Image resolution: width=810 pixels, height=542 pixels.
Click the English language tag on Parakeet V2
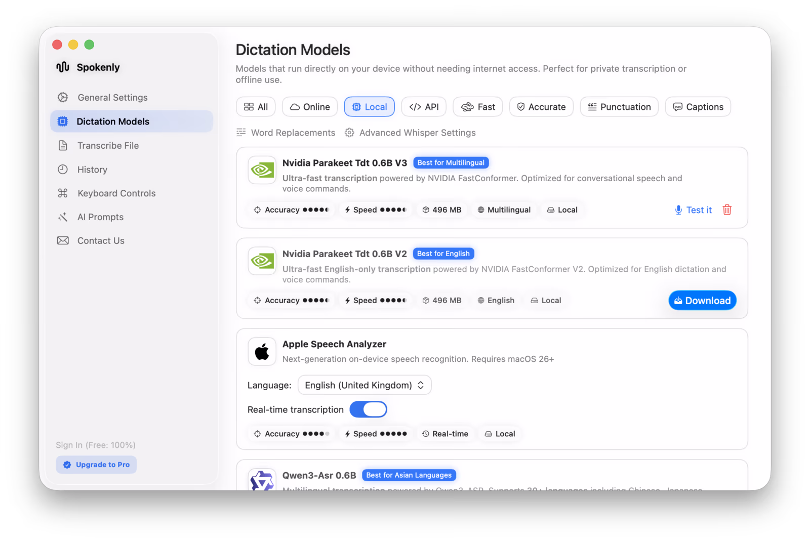[x=496, y=301]
